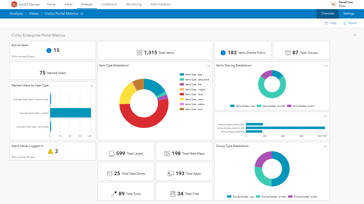
Task: Switch to the Collections tab
Action: (109, 4)
